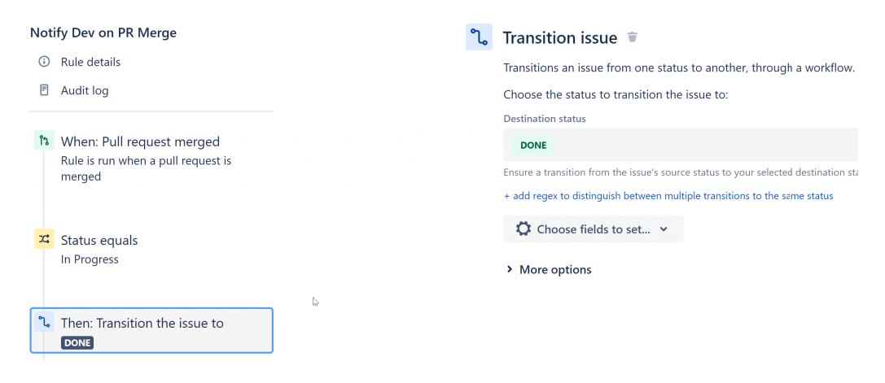Click the yellow condition shuffle icon

click(x=44, y=240)
